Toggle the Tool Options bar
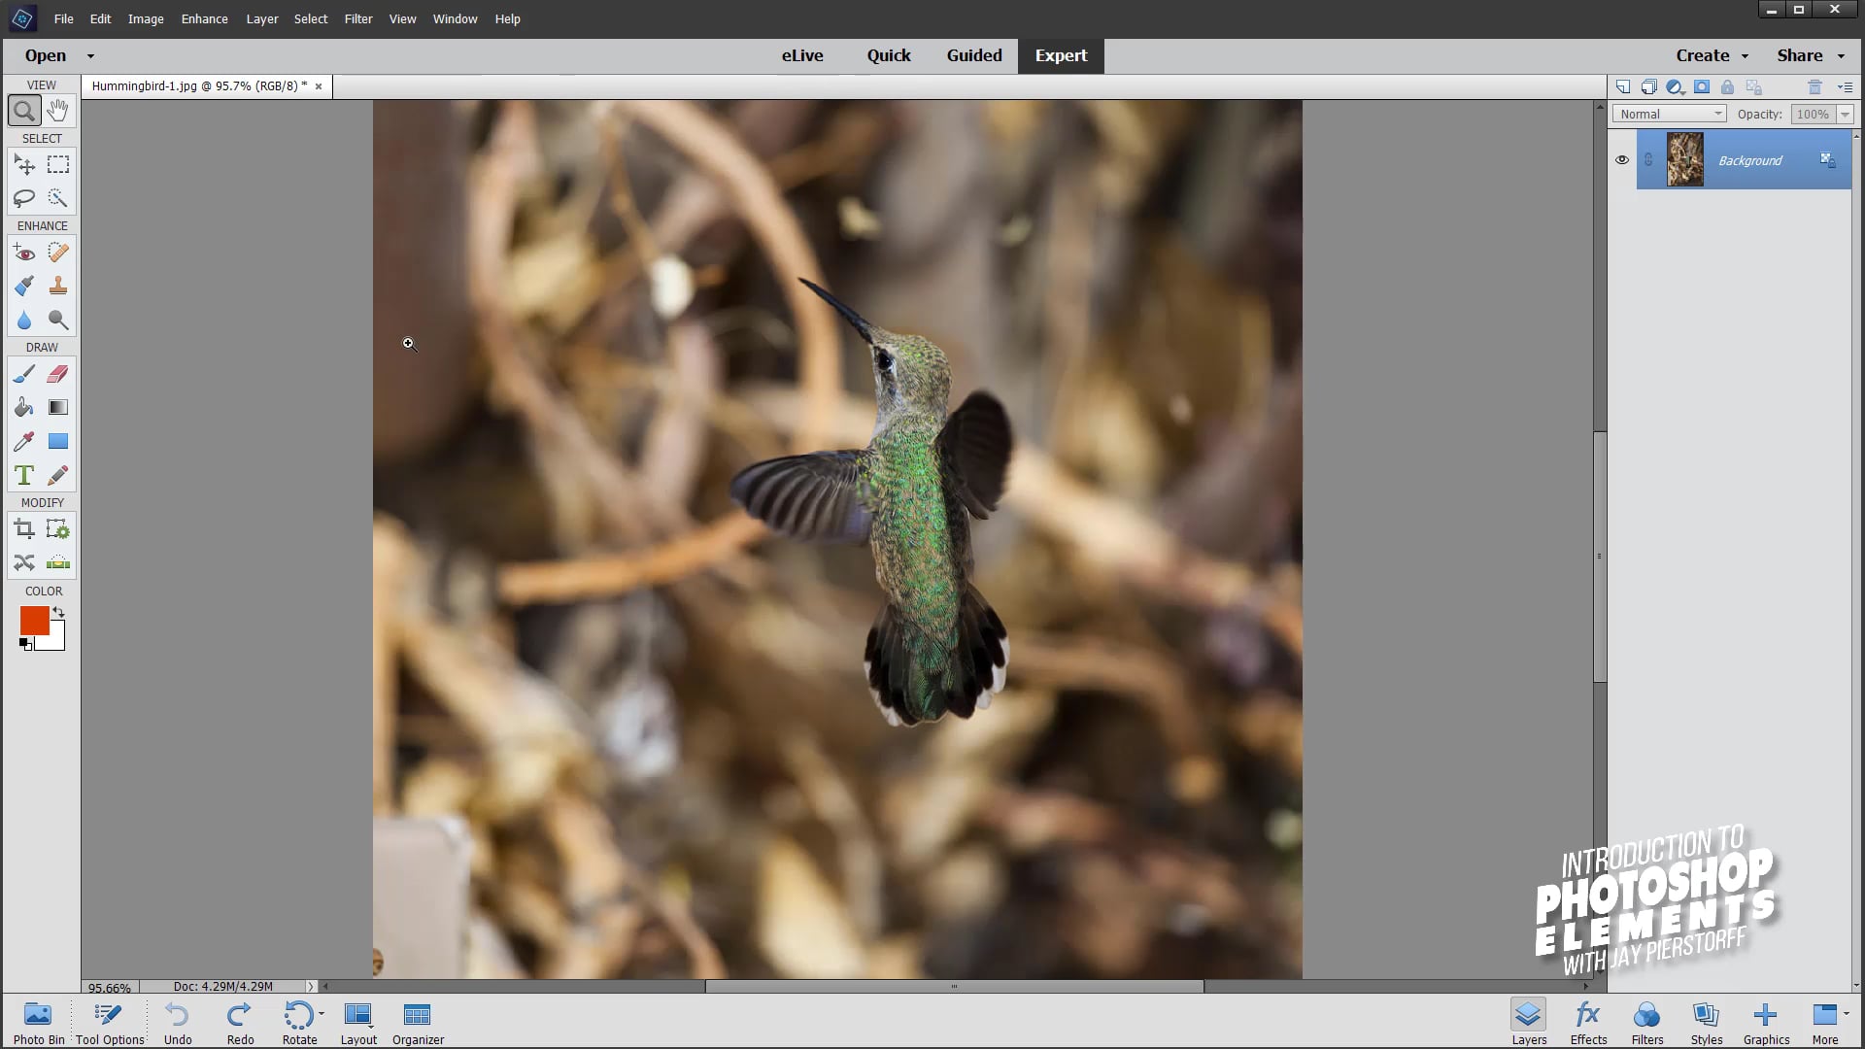Screen dimensions: 1865x1049 [x=108, y=1020]
